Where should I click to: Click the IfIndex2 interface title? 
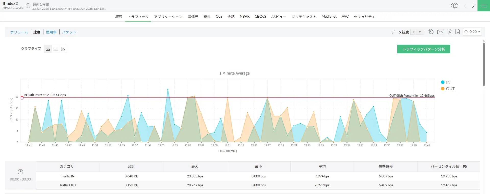point(10,4)
